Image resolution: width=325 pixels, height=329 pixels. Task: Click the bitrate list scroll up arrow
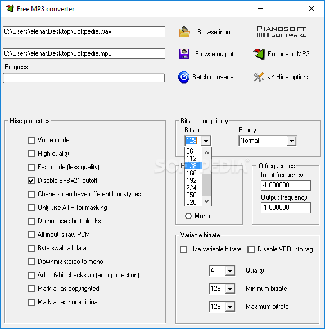[207, 152]
